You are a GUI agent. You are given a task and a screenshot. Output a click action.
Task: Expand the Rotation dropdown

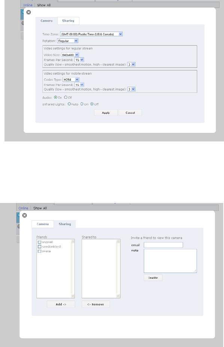click(x=67, y=41)
